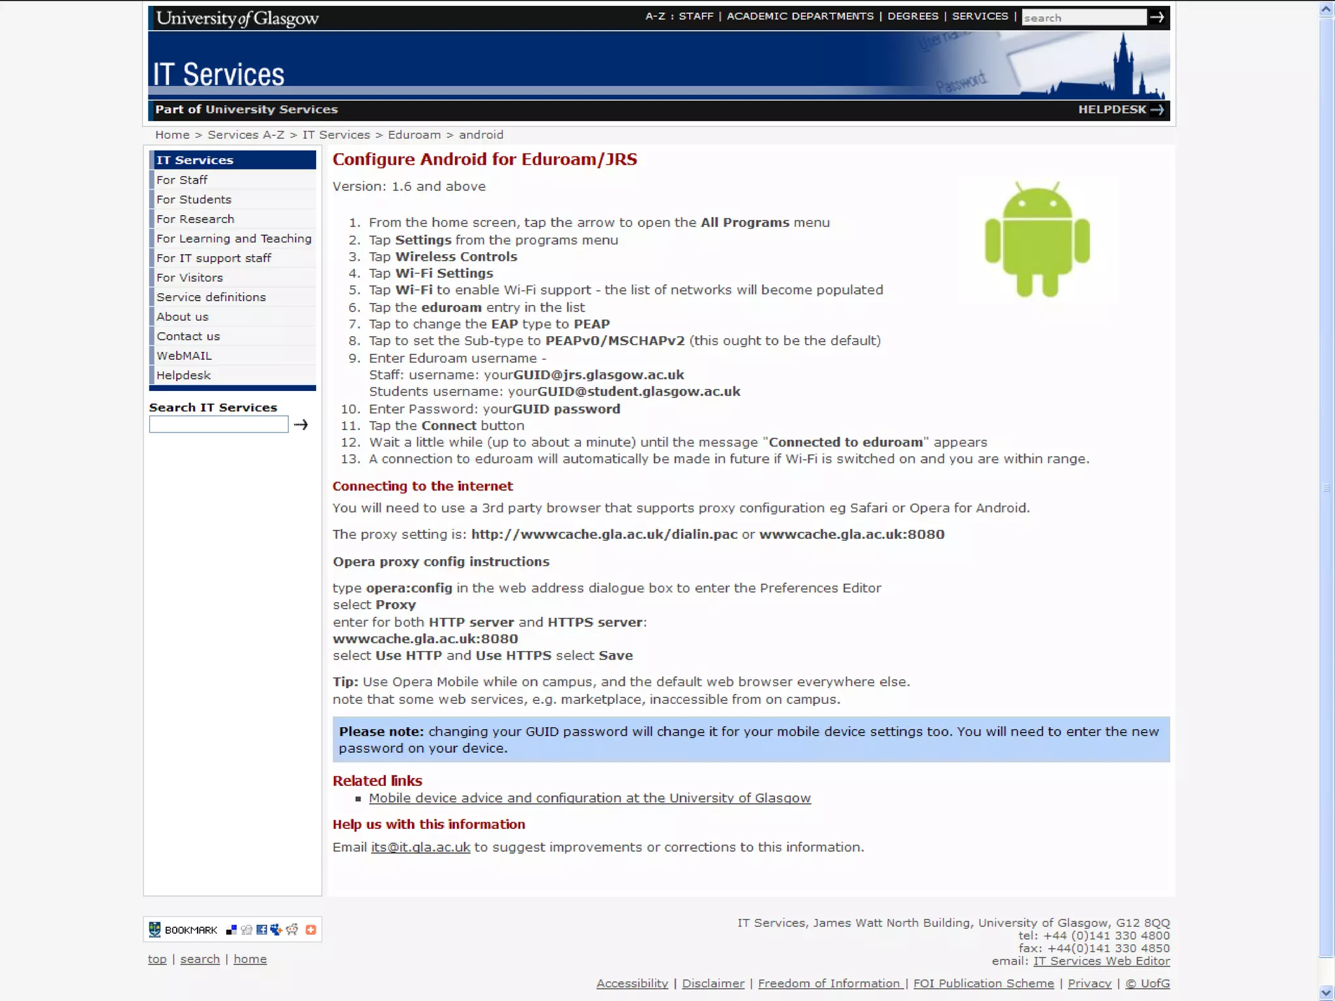
Task: Select 'For Students' in sidebar
Action: [194, 199]
